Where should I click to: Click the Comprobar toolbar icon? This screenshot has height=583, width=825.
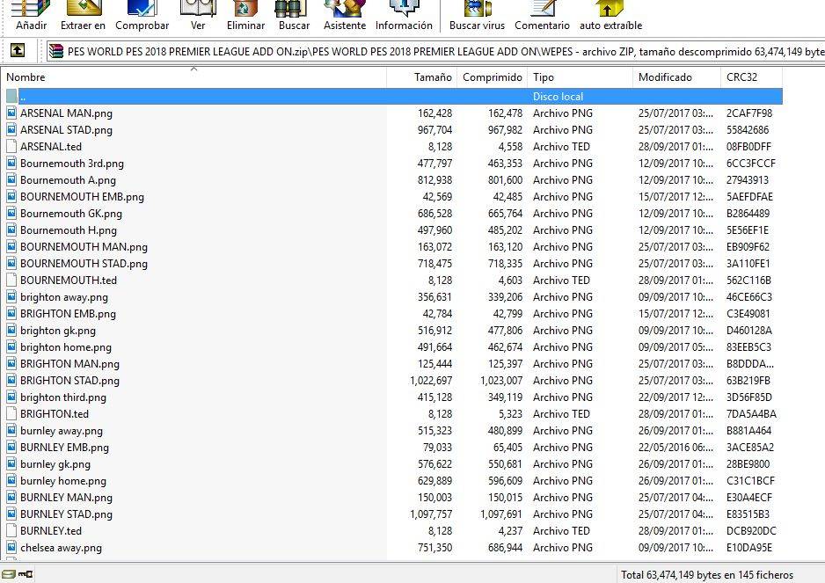click(x=142, y=16)
